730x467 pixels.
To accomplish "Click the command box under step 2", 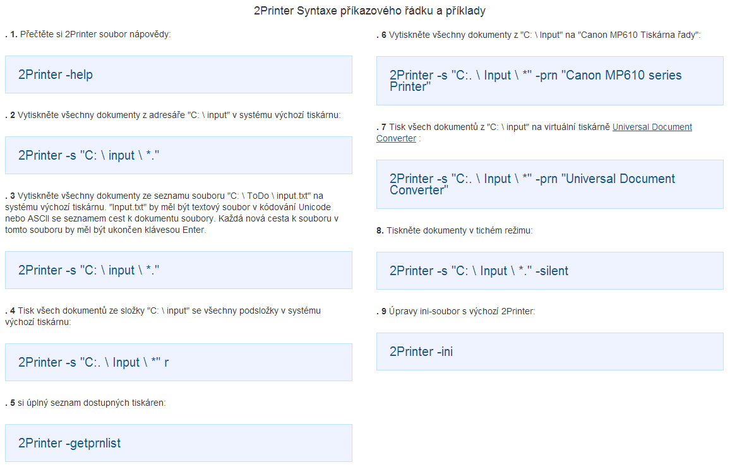I will (x=178, y=155).
